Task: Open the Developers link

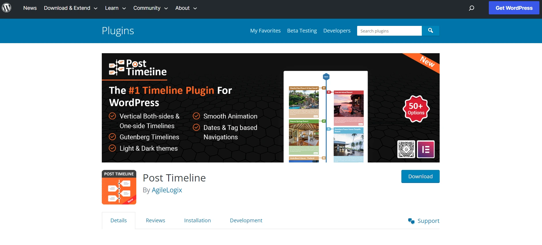Action: pyautogui.click(x=337, y=31)
